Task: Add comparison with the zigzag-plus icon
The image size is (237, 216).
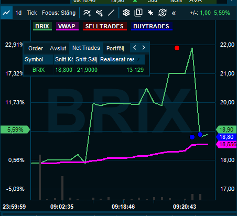Action: click(x=99, y=13)
